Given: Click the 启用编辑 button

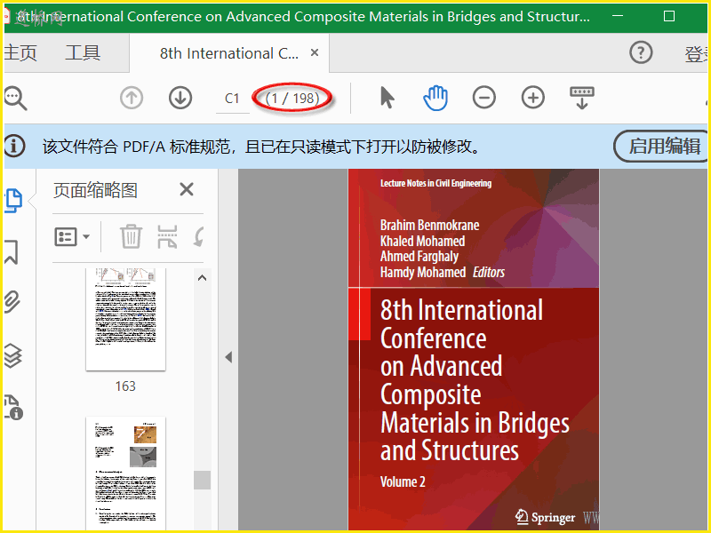Looking at the screenshot, I should (662, 147).
